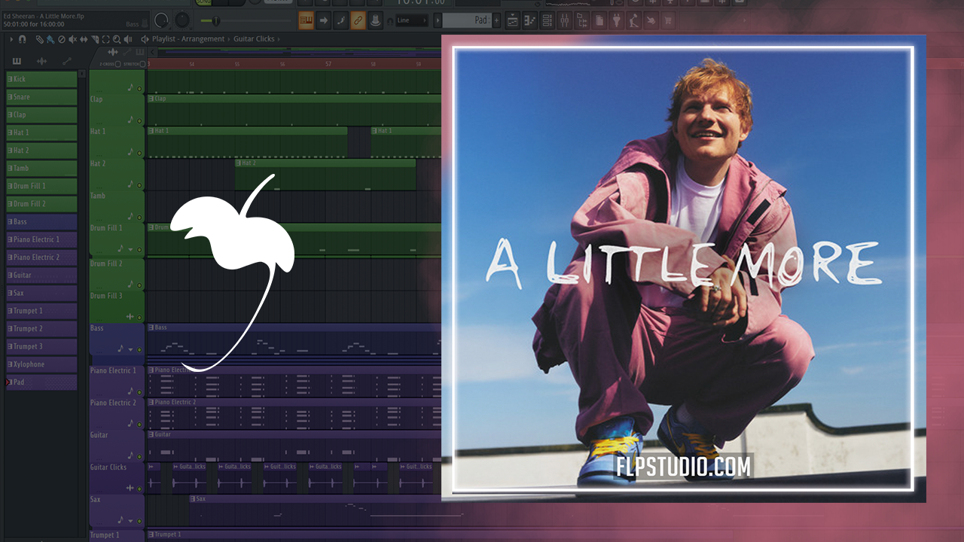
Task: Choose the Select marquee tool
Action: pos(105,39)
